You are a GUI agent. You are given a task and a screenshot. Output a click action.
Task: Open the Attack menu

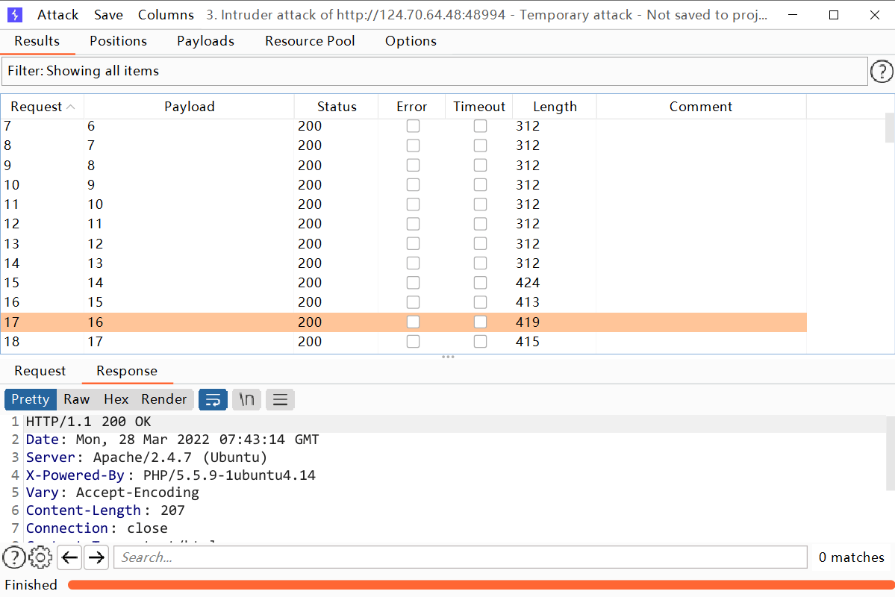(57, 15)
